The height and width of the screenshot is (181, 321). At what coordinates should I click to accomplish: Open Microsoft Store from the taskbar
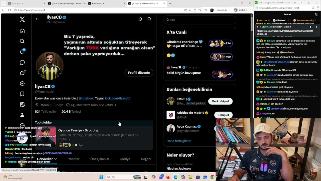[198, 177]
